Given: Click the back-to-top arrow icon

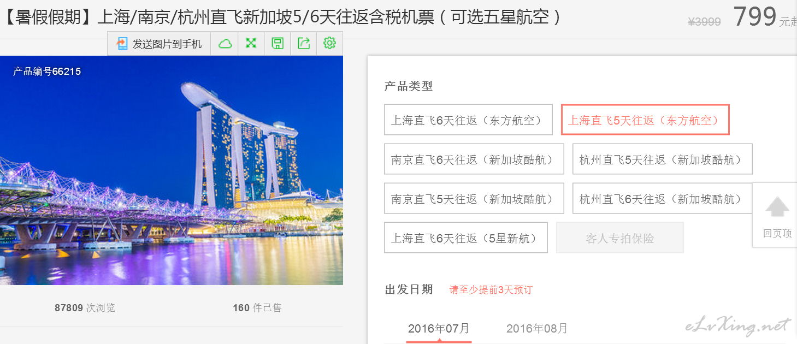Looking at the screenshot, I should pyautogui.click(x=777, y=207).
